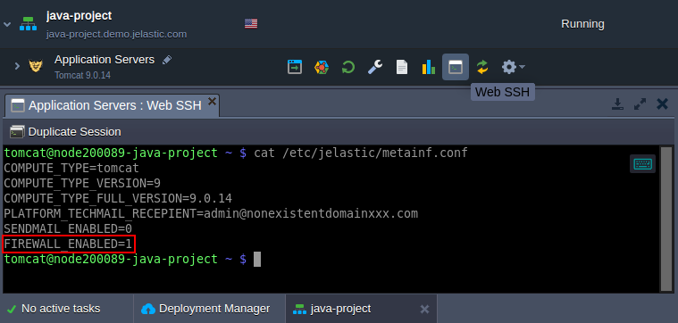This screenshot has height=323, width=678.
Task: Dock the panel using the download-arrow icon
Action: 617,104
